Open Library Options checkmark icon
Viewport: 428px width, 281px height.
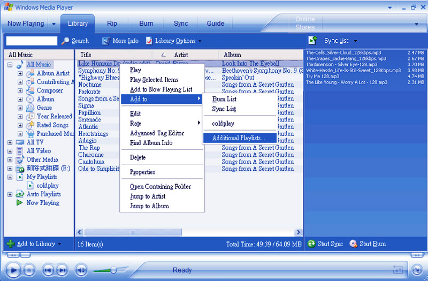pos(149,41)
